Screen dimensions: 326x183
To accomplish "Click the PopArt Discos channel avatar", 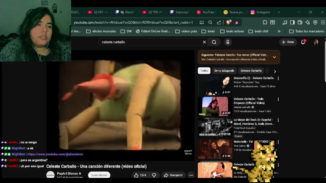I will click(50, 175).
